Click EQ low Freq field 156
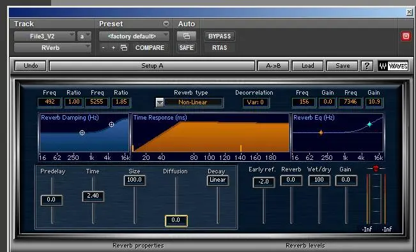The height and width of the screenshot is (252, 416). click(x=304, y=102)
